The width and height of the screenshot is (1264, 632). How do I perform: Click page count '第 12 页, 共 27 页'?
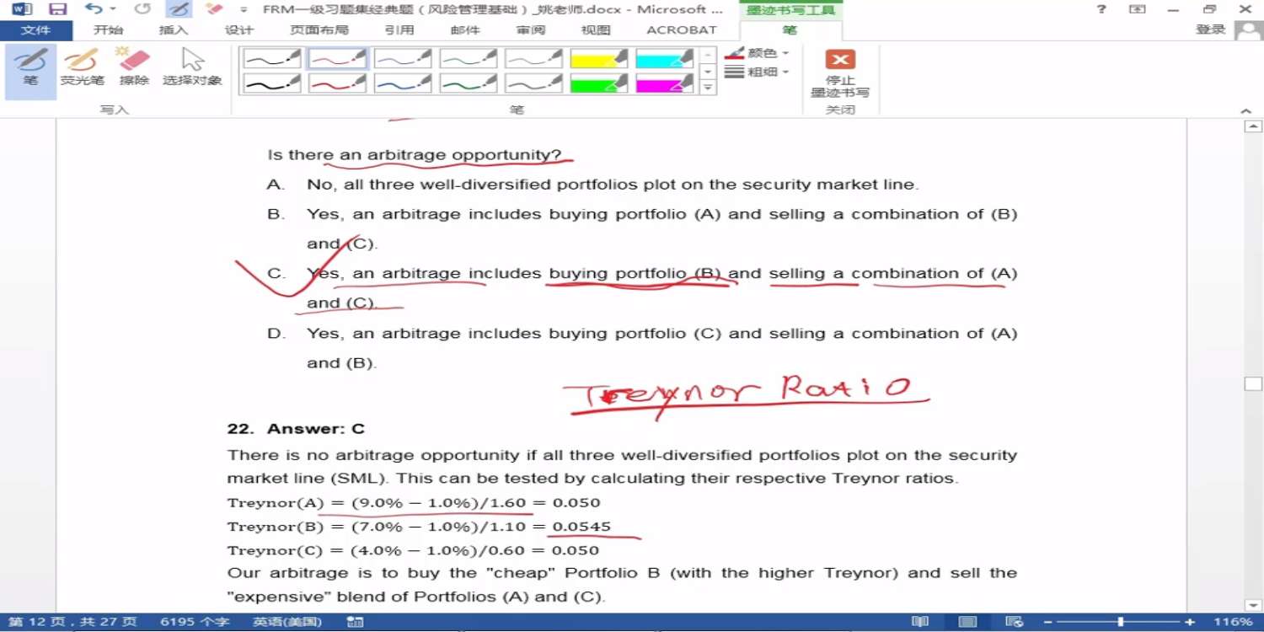[x=72, y=622]
